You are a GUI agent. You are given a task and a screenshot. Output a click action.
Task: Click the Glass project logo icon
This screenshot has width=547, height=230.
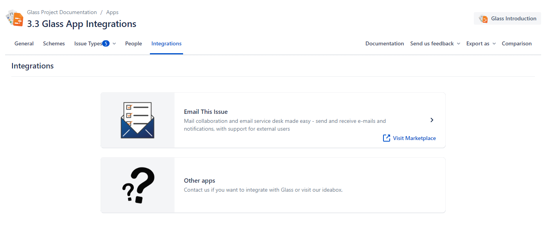[14, 18]
